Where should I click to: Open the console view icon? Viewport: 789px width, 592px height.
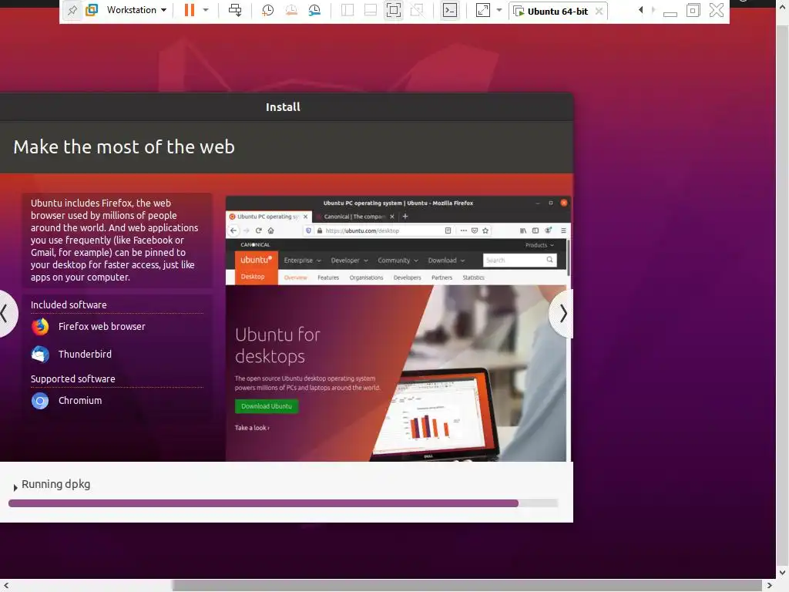point(450,10)
